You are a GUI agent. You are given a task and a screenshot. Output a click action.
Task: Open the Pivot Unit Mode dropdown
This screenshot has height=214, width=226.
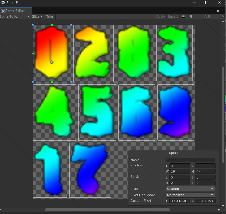click(x=190, y=195)
